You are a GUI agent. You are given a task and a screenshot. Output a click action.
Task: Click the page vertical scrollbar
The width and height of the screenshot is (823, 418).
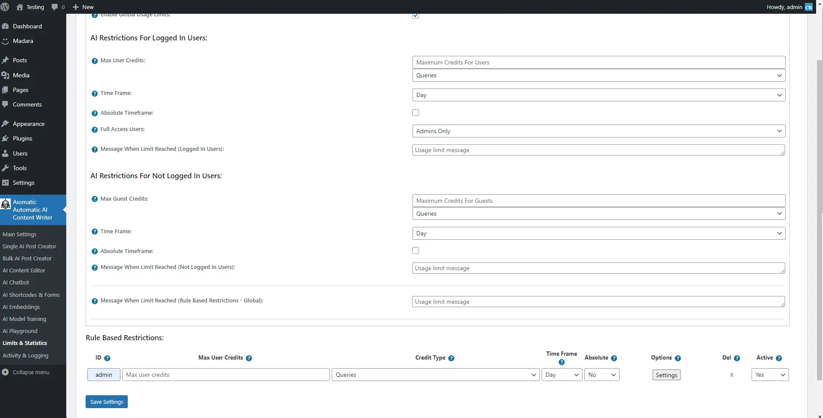820,219
